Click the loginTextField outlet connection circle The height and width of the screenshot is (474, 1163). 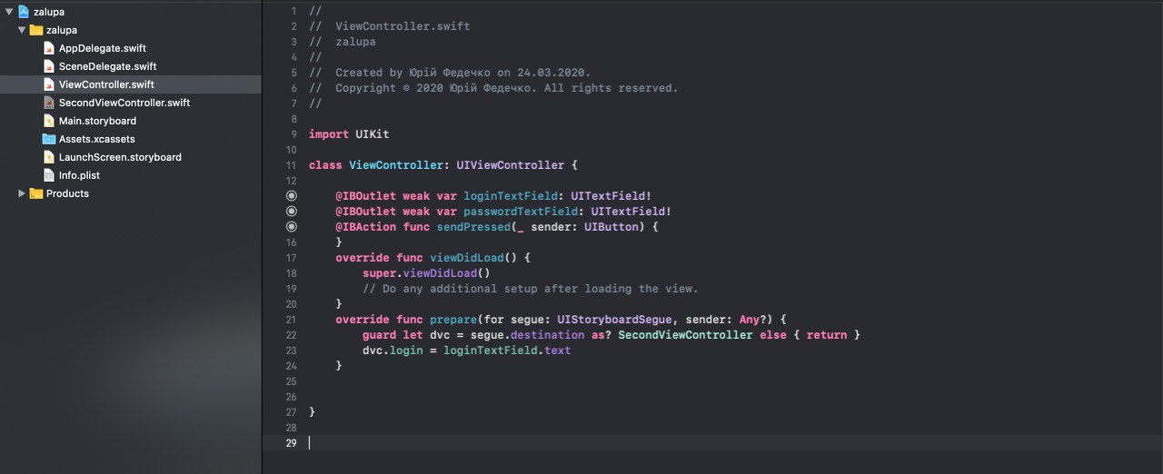tap(291, 196)
